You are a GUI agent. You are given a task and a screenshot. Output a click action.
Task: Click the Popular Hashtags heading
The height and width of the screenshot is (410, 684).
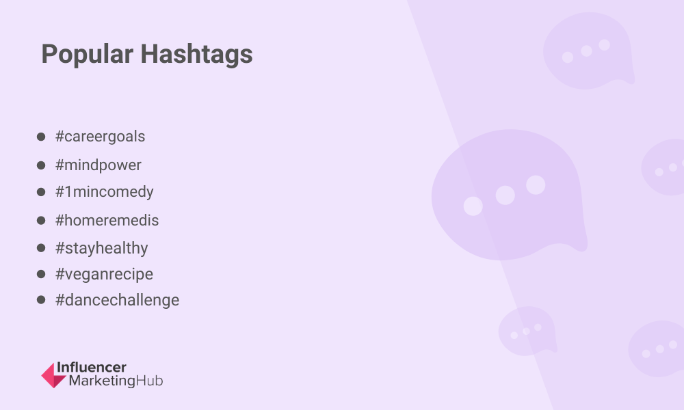[147, 55]
